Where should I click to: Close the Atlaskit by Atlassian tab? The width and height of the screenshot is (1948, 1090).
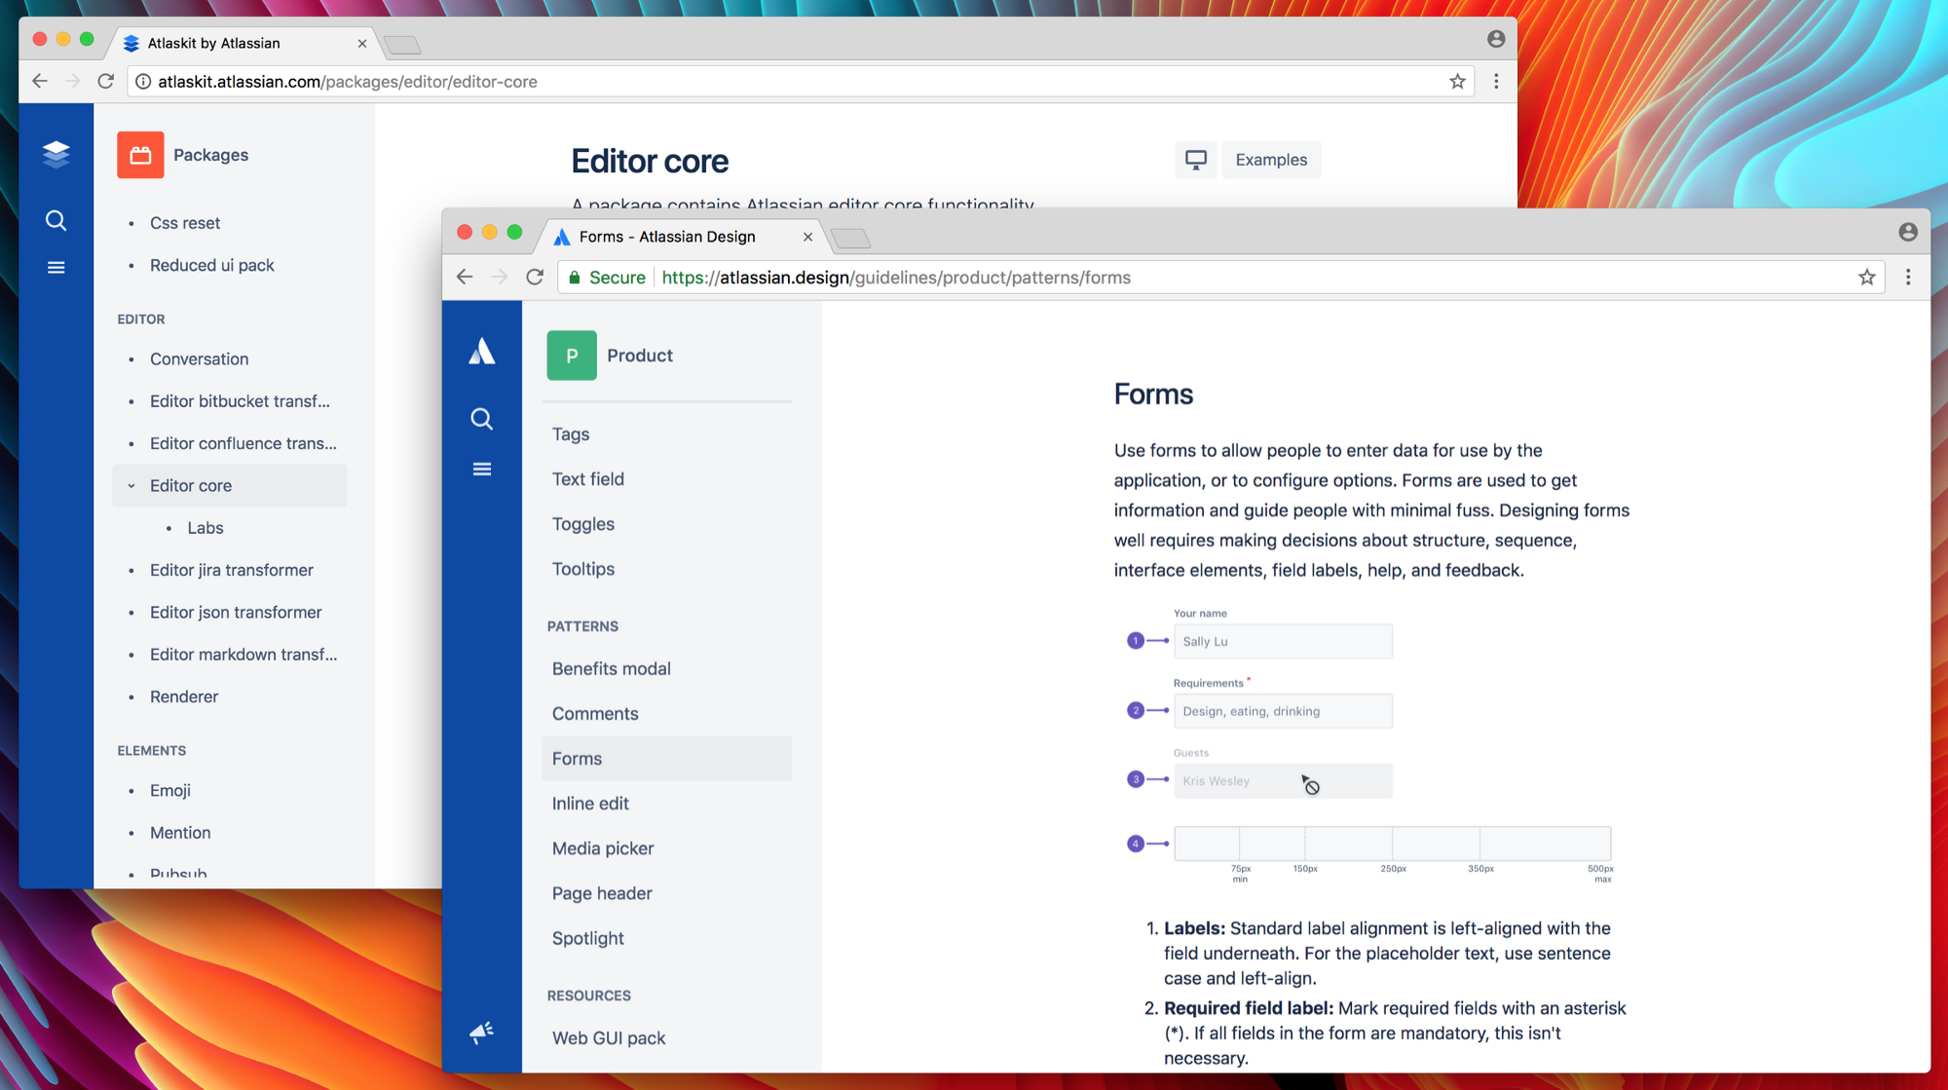[x=362, y=44]
